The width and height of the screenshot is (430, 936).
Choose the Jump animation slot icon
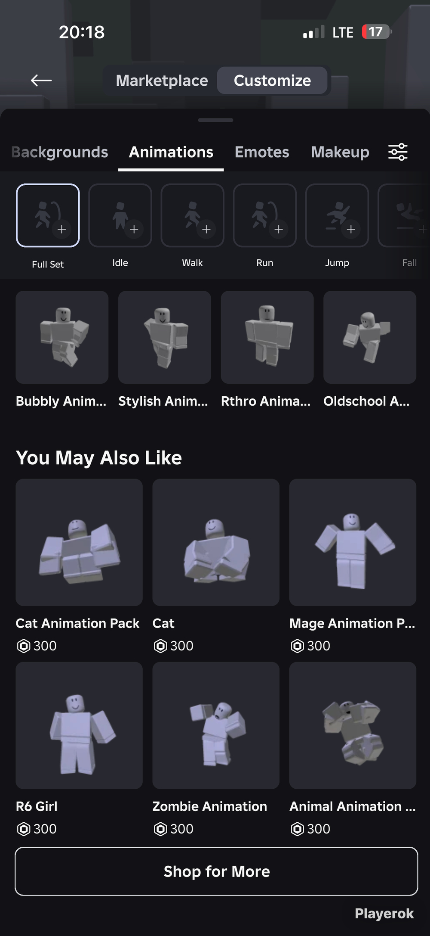point(337,215)
